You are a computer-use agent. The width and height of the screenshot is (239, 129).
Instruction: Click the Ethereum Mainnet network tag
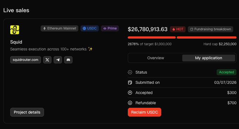pyautogui.click(x=59, y=28)
